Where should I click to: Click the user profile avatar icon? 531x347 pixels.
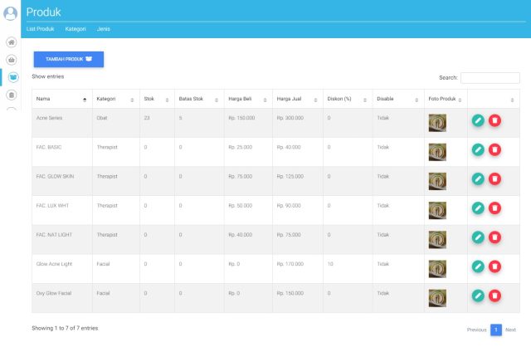11,13
